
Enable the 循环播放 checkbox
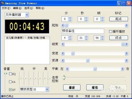coord(110,31)
